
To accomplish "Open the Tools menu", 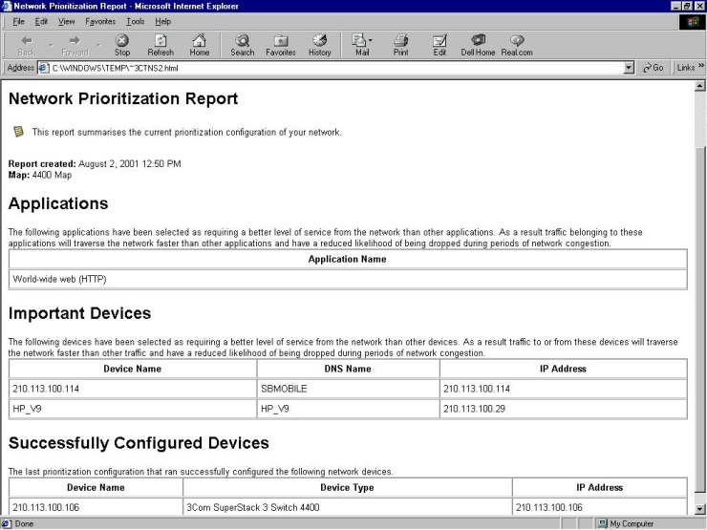I will 137,21.
